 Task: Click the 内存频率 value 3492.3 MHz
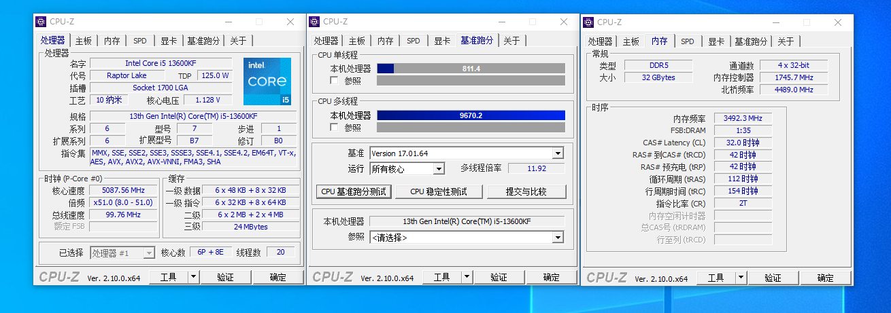click(743, 118)
